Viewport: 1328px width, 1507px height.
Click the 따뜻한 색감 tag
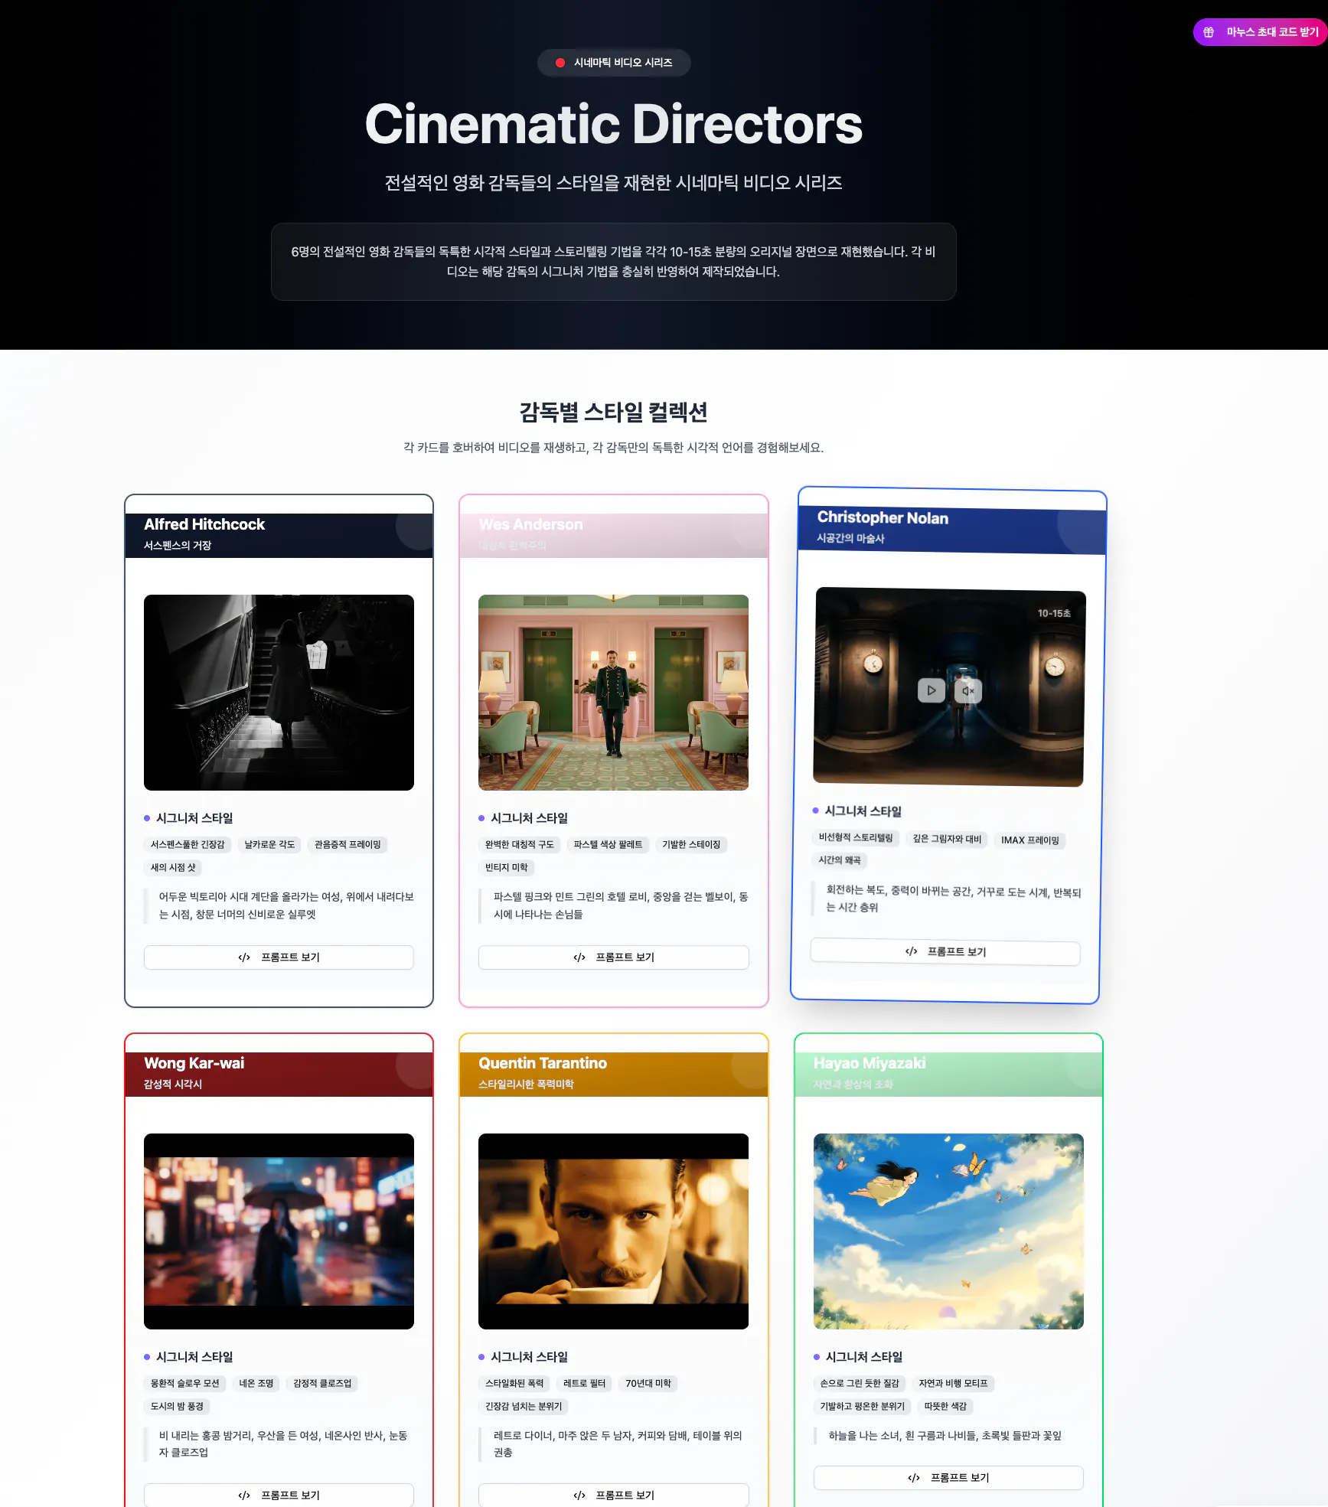pyautogui.click(x=945, y=1407)
